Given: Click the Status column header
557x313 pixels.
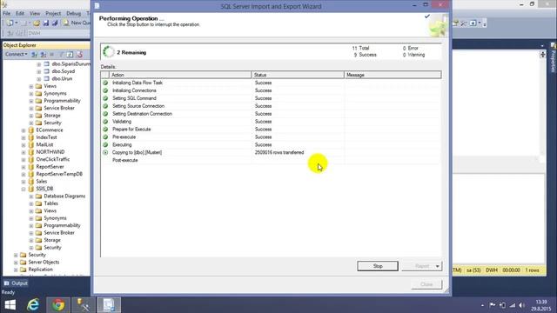Looking at the screenshot, I should click(x=298, y=75).
